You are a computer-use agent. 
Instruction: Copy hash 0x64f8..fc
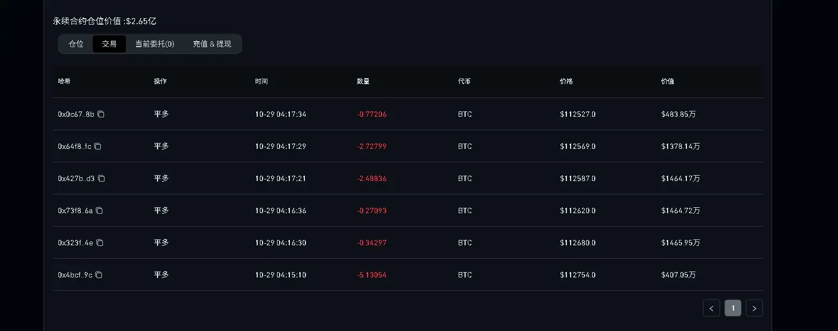coord(98,146)
